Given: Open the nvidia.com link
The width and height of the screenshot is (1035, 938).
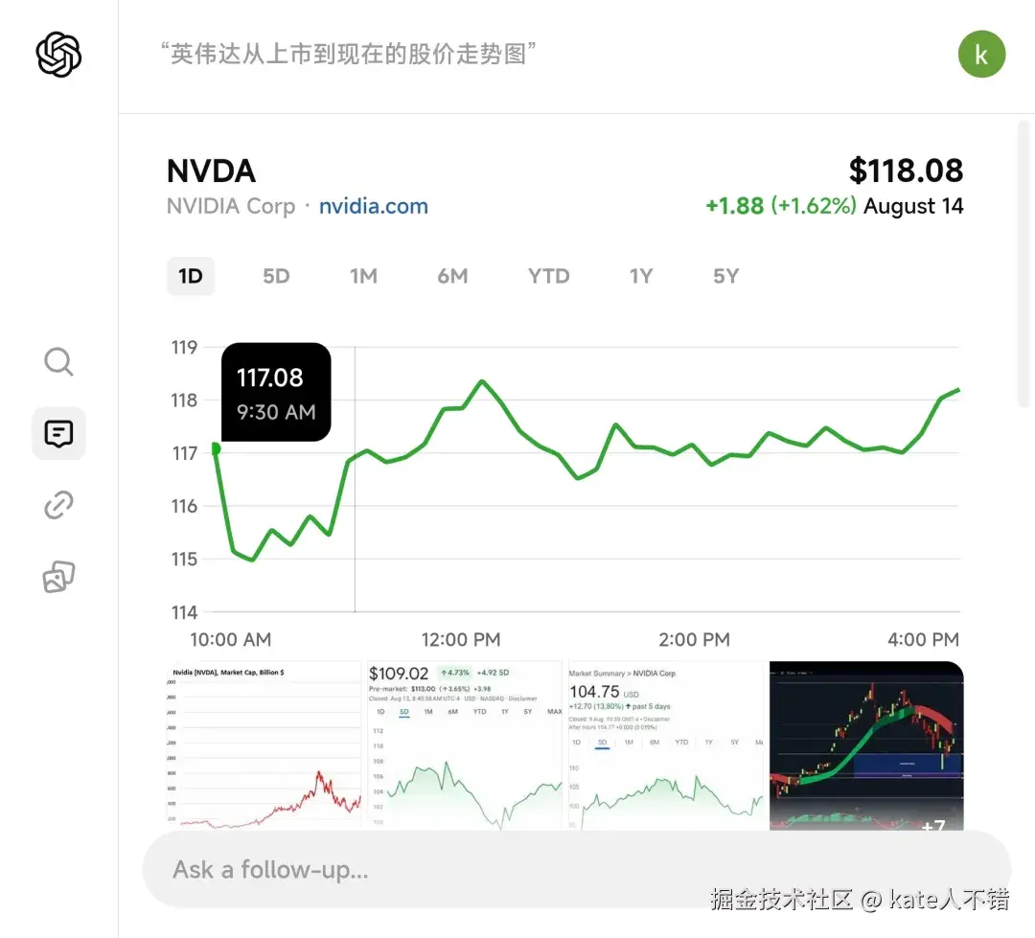Looking at the screenshot, I should pos(373,205).
